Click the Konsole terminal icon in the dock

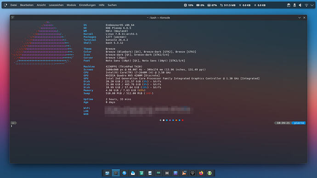pyautogui.click(x=116, y=173)
